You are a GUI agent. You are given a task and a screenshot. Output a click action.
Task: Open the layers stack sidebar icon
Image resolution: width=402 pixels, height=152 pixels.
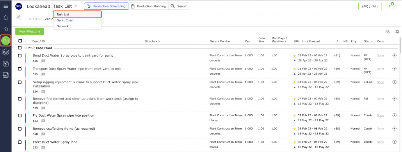[x=5, y=52]
